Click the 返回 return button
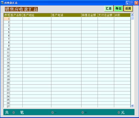This screenshot has height=118, width=139. pos(128,8)
